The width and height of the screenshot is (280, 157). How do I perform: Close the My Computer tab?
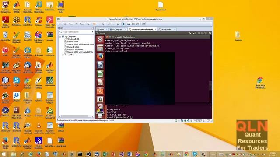126,29
